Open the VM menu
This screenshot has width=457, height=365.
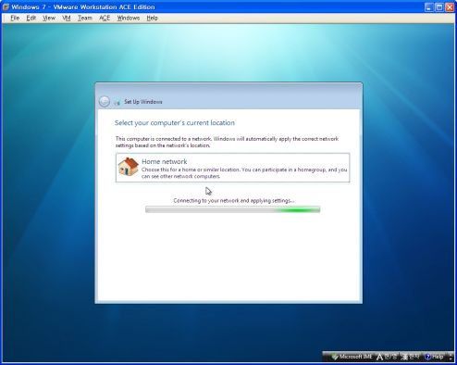[x=67, y=18]
